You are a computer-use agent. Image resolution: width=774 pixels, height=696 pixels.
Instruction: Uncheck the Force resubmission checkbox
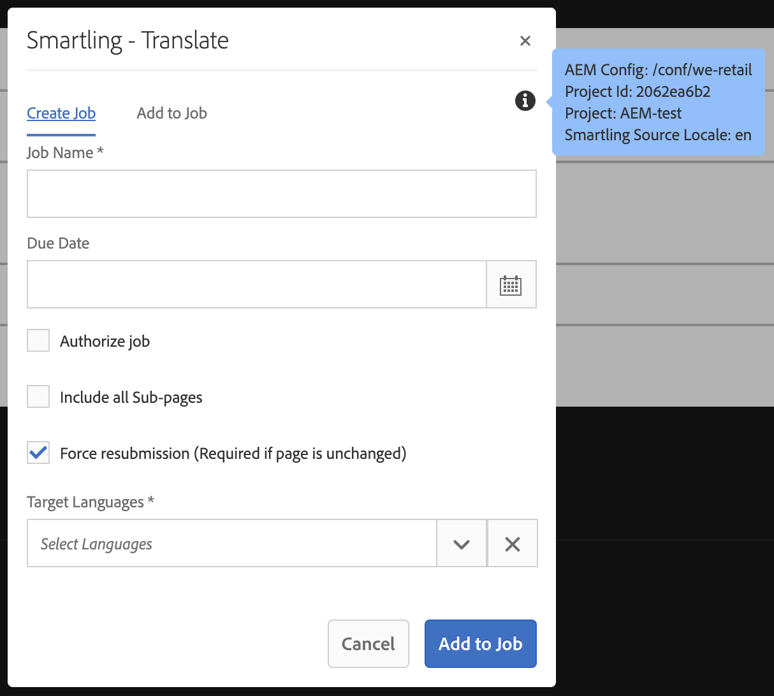point(38,453)
